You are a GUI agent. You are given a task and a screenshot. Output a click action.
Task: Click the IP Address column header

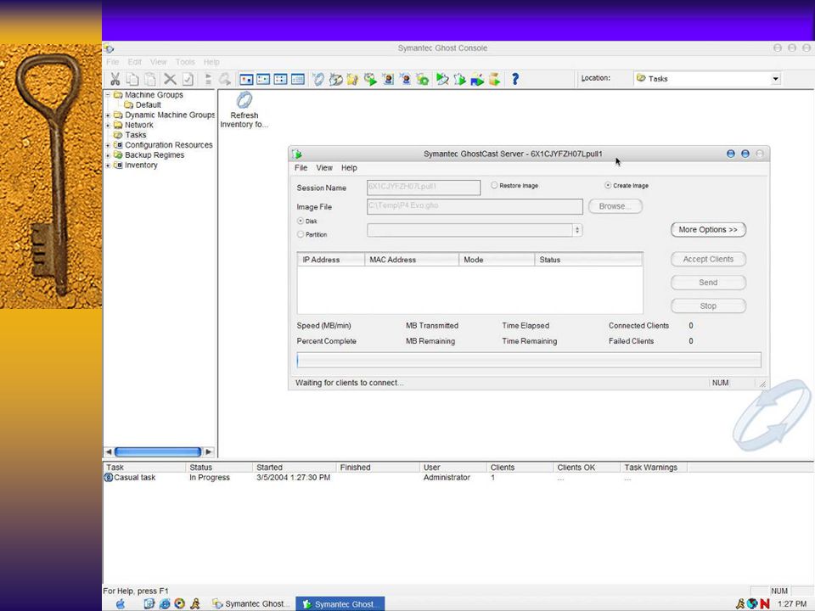(331, 260)
